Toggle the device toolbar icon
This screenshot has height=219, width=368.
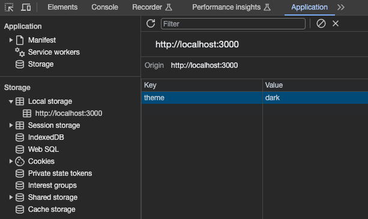[26, 7]
